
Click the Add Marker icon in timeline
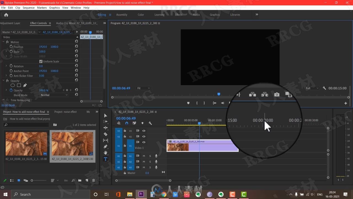(142, 123)
